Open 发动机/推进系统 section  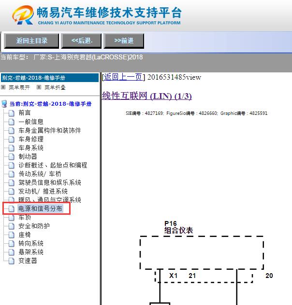point(43,191)
